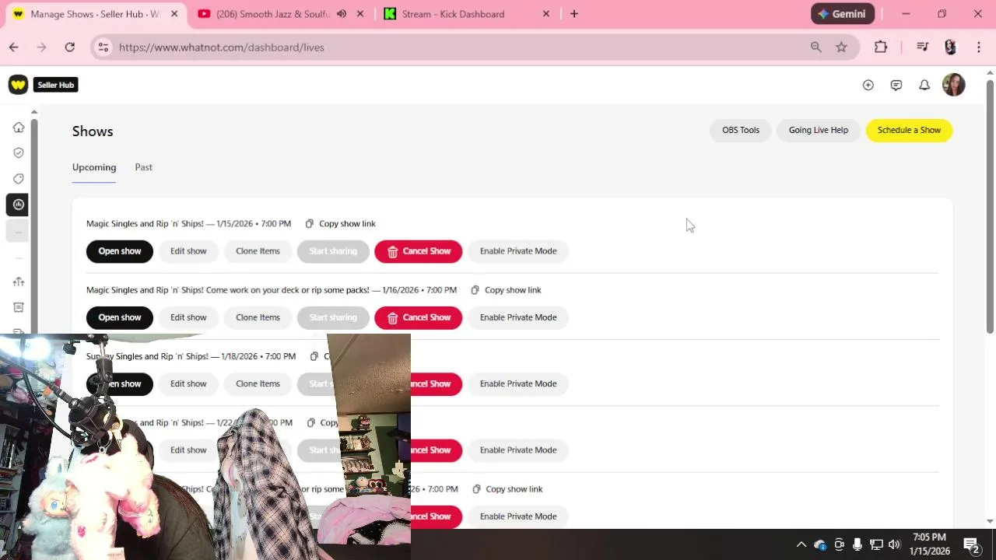Open a new browser tab
The width and height of the screenshot is (996, 560).
coord(574,14)
